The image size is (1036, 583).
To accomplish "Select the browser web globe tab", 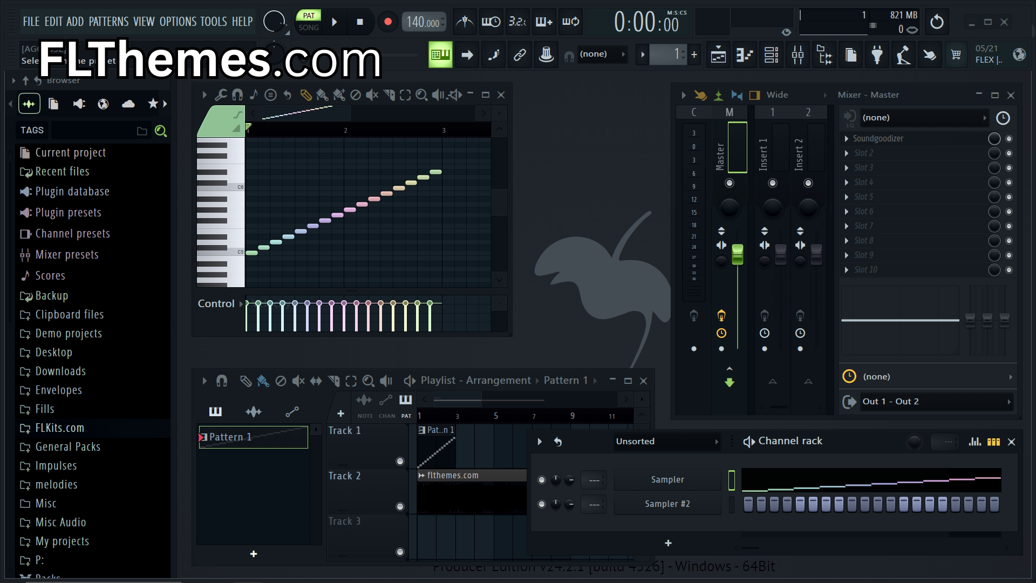I will (x=103, y=104).
